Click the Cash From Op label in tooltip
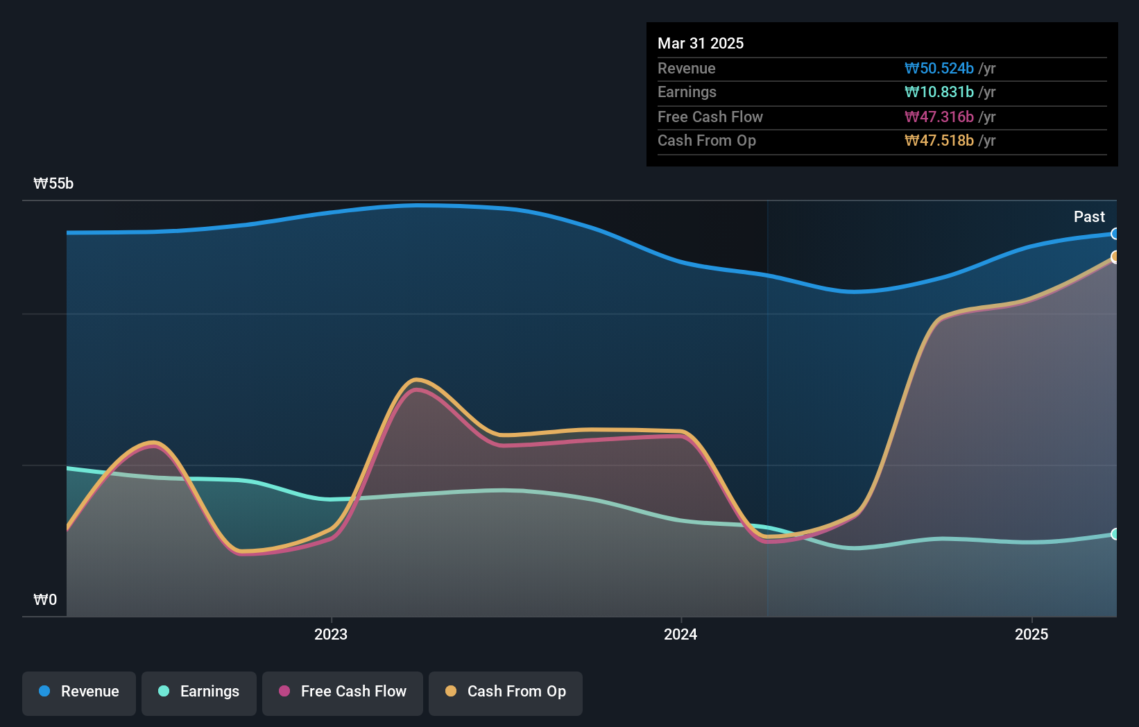1139x727 pixels. (707, 140)
